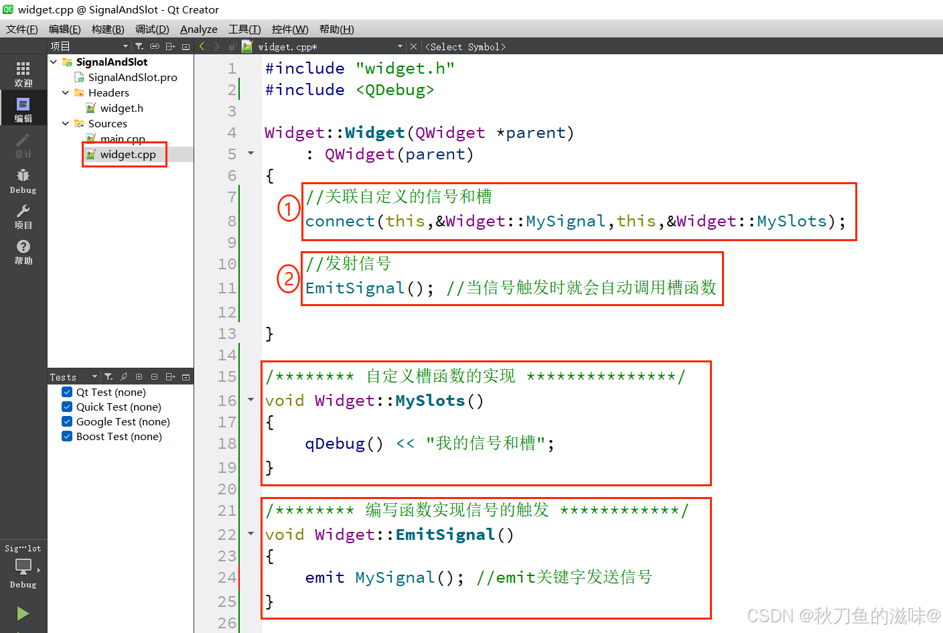The height and width of the screenshot is (633, 943).
Task: Close the widget.cpp document
Action: click(x=413, y=46)
